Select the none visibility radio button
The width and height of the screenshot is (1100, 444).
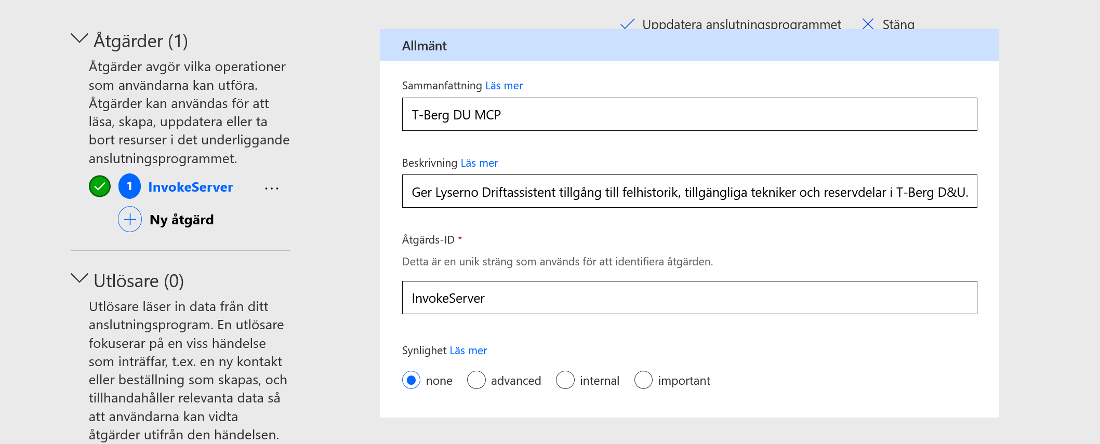[411, 380]
